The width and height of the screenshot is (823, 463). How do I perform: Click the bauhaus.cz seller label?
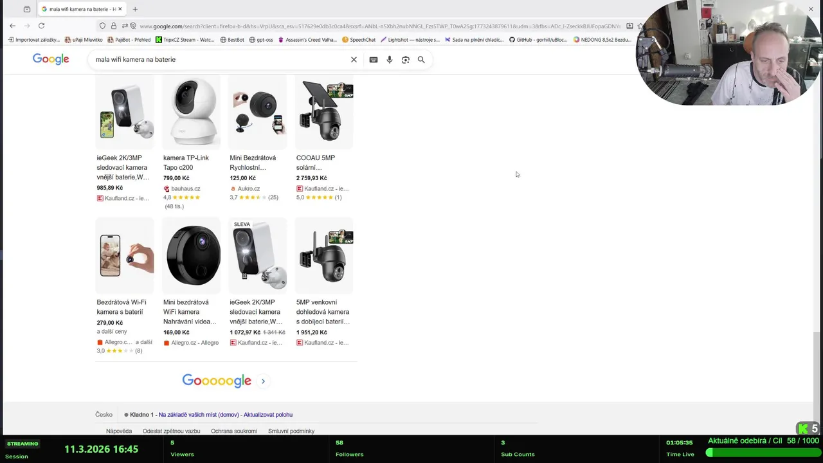click(x=182, y=189)
